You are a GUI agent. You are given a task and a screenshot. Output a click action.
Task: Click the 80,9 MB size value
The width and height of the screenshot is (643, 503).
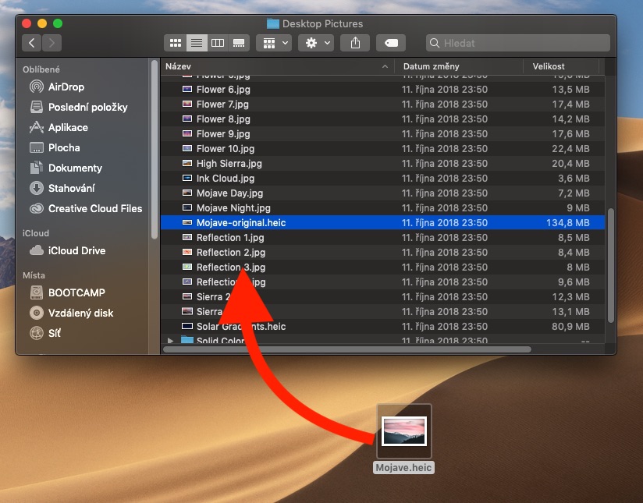coord(570,326)
